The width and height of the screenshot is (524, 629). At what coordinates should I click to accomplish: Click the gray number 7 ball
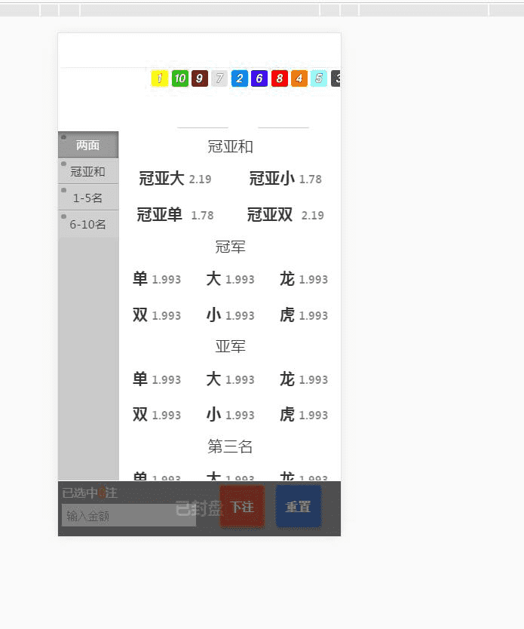click(219, 78)
